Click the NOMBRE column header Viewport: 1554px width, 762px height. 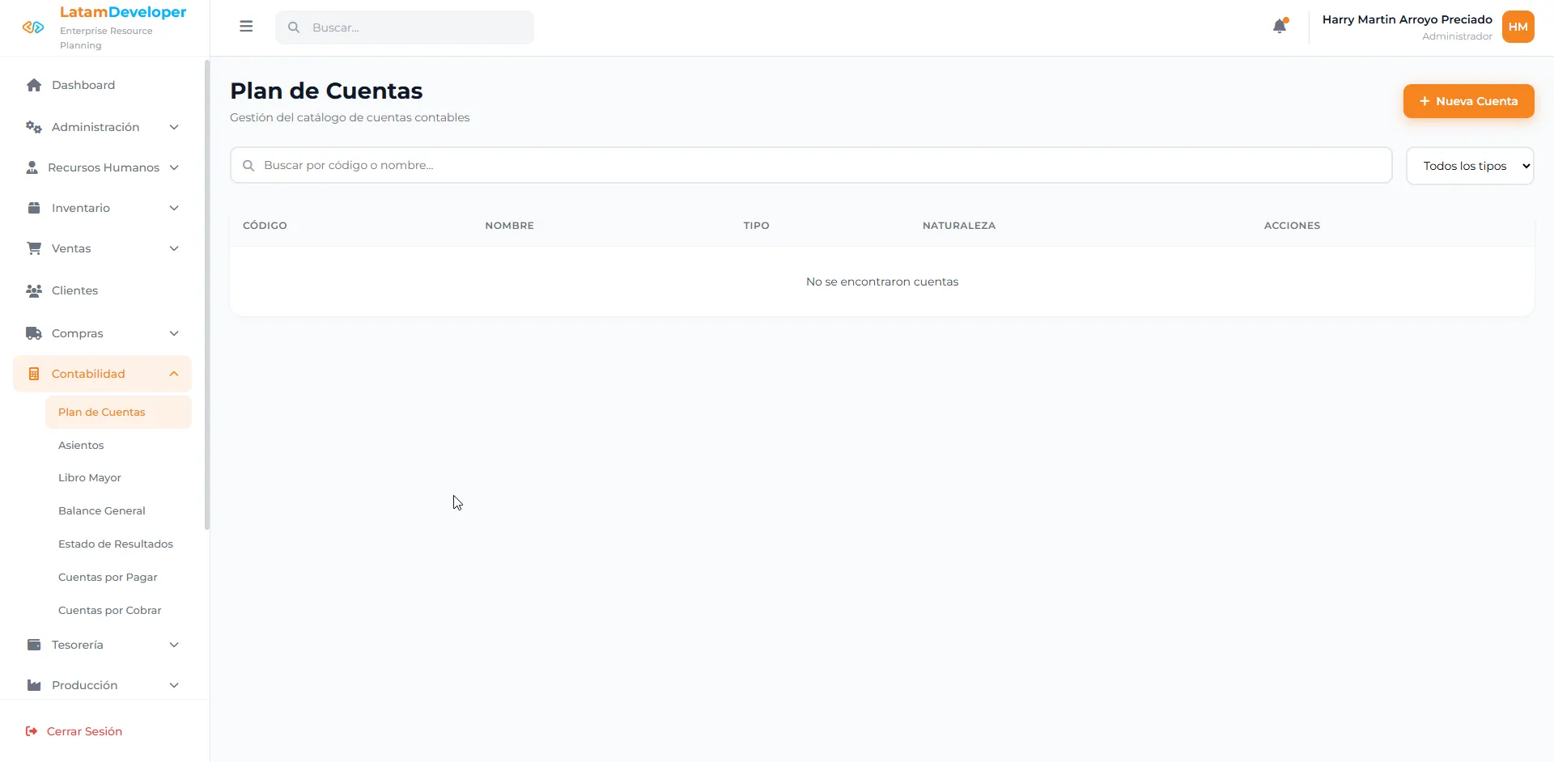click(x=509, y=226)
